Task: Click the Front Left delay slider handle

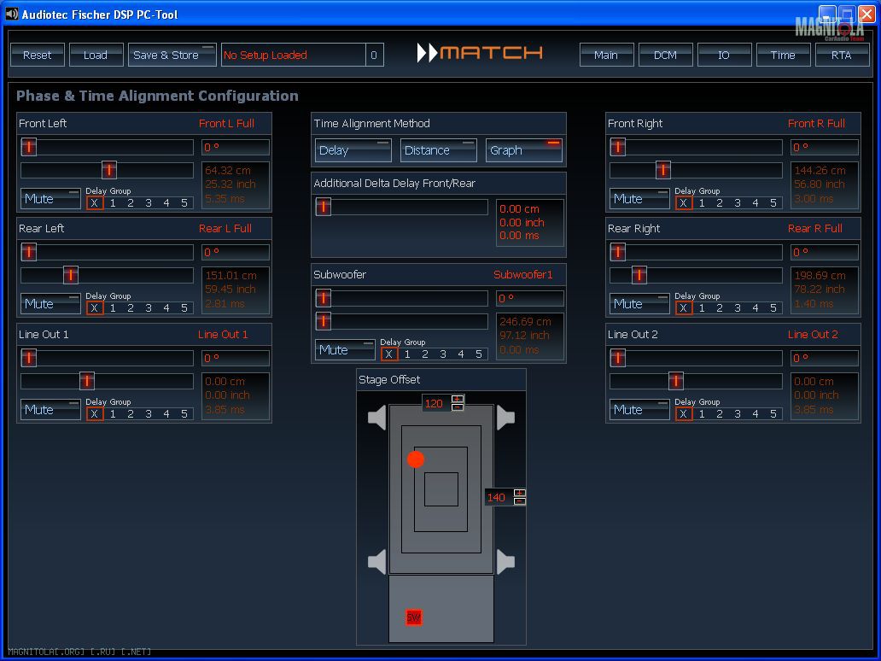Action: 109,170
